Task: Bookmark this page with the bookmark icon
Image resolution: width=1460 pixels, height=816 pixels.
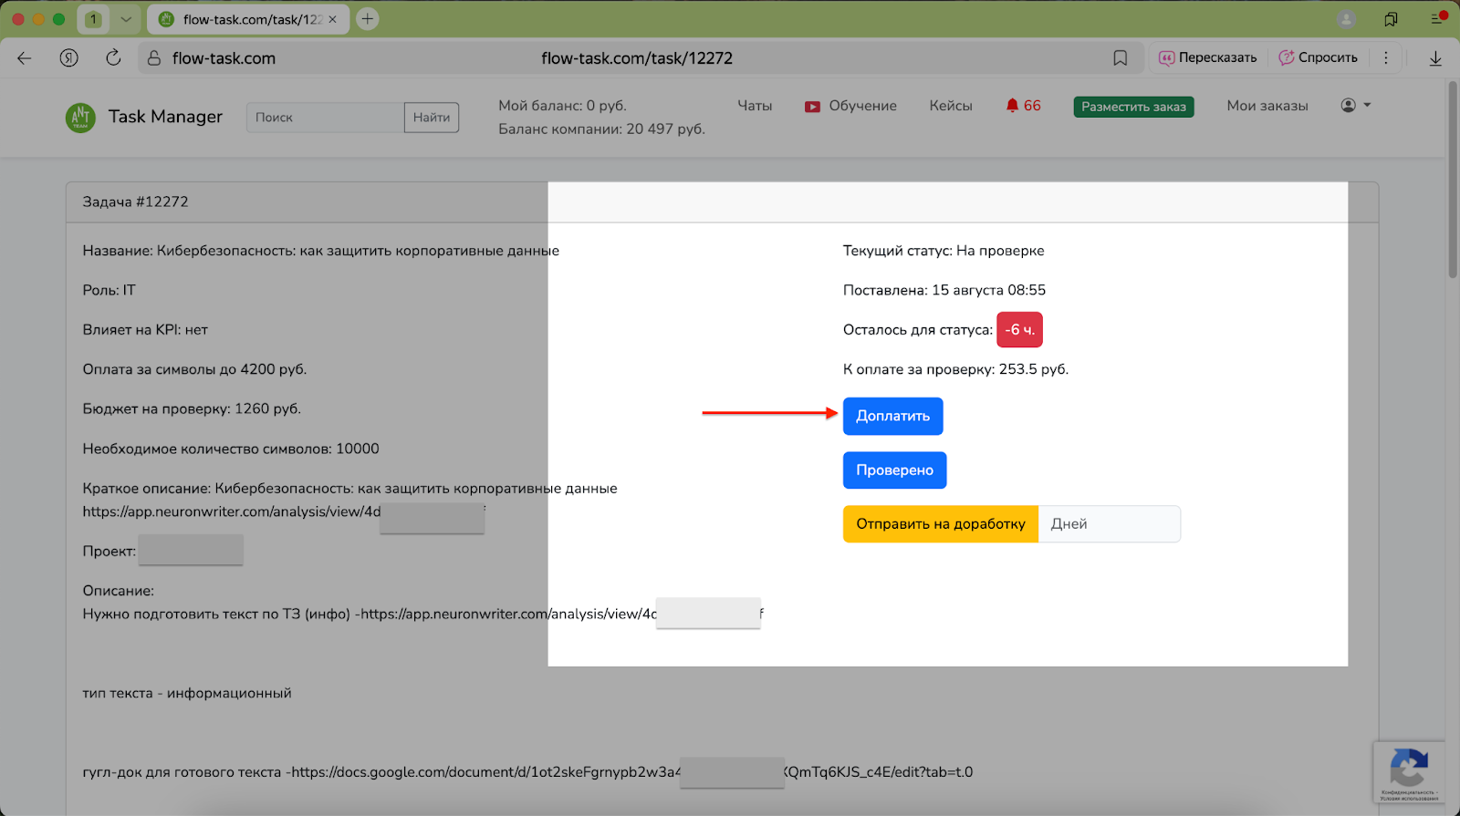Action: [x=1120, y=58]
